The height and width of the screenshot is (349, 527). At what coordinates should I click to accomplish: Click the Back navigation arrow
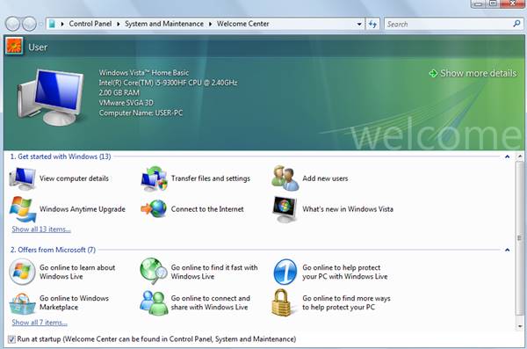(13, 24)
